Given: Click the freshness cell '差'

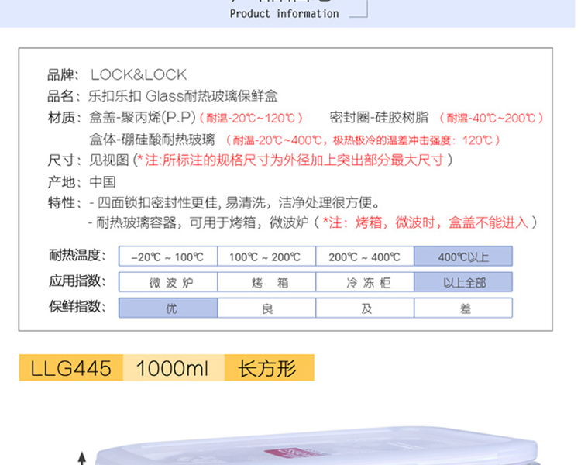Looking at the screenshot, I should [463, 308].
